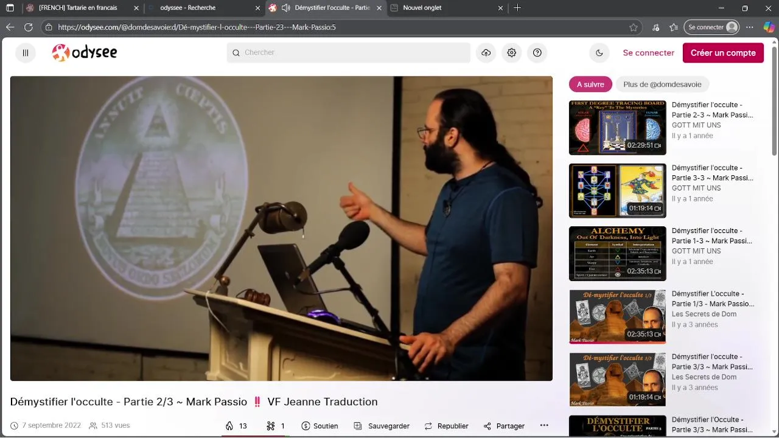Click Sauvegarder to save video
The width and height of the screenshot is (779, 438).
coord(382,426)
